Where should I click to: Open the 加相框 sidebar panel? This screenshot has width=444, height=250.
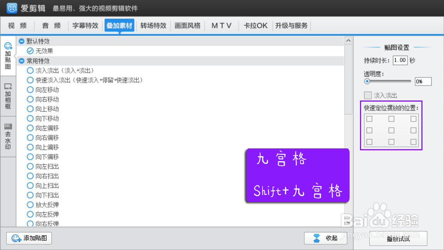point(8,96)
